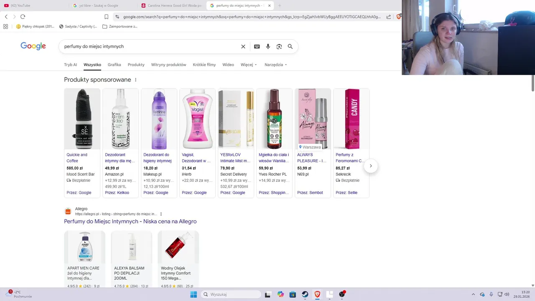Open ALWAYS PLEASURE product link
Viewport: 535px width, 301px height.
[312, 158]
